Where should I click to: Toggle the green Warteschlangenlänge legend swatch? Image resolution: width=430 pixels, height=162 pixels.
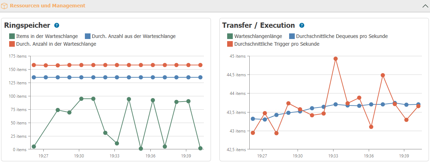[x=230, y=36]
